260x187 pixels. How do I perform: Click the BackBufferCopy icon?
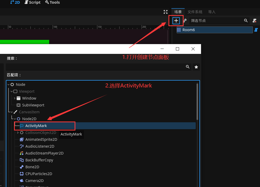click(22, 160)
